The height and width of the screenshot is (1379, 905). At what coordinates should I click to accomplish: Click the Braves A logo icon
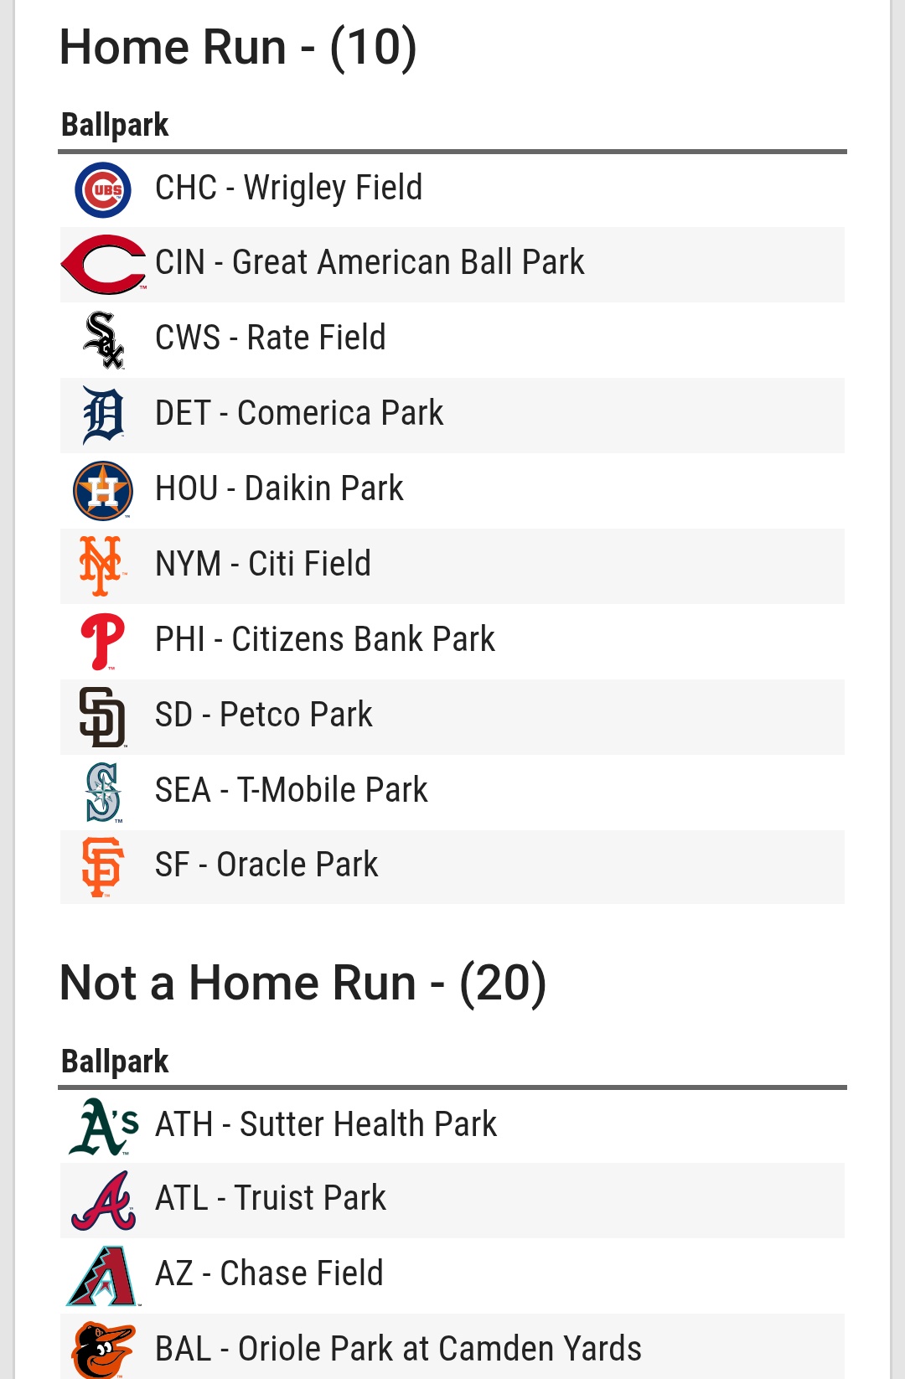tap(104, 1201)
